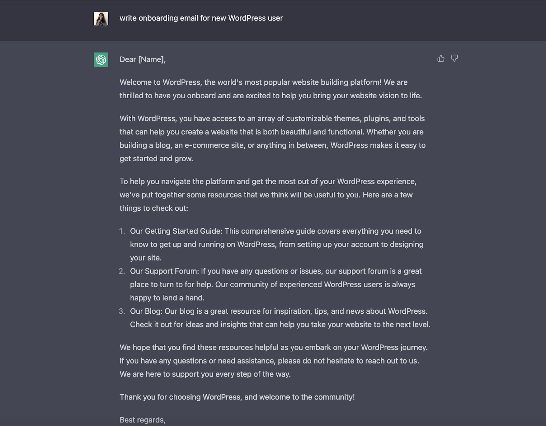Viewport: 546px width, 426px height.
Task: Click the user profile picture
Action: click(x=101, y=19)
